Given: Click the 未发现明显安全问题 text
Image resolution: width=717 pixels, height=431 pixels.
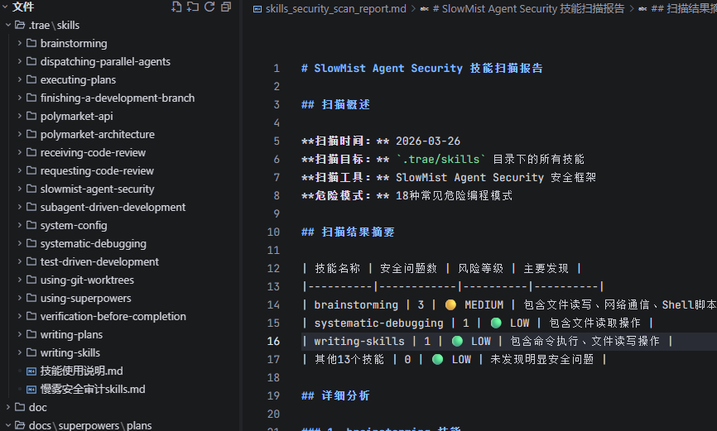Looking at the screenshot, I should tap(542, 360).
